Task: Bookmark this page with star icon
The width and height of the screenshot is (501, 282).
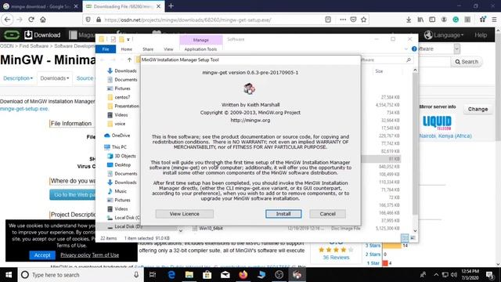Action: [363, 20]
